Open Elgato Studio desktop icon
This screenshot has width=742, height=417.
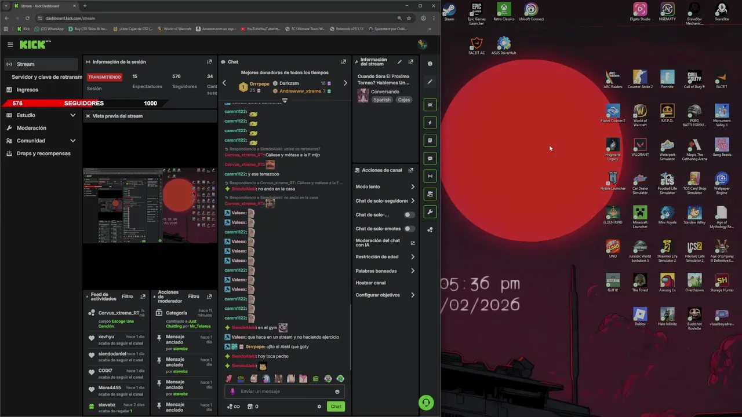tap(640, 12)
